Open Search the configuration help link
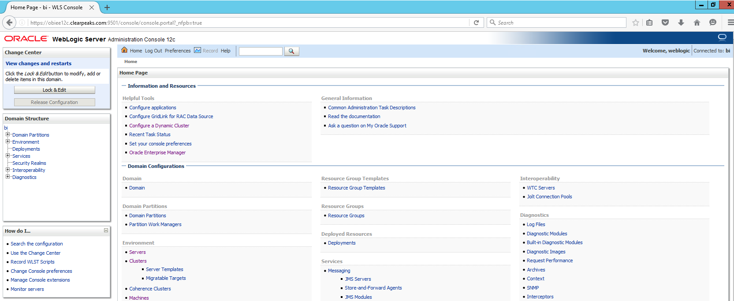This screenshot has width=734, height=301. pyautogui.click(x=37, y=244)
